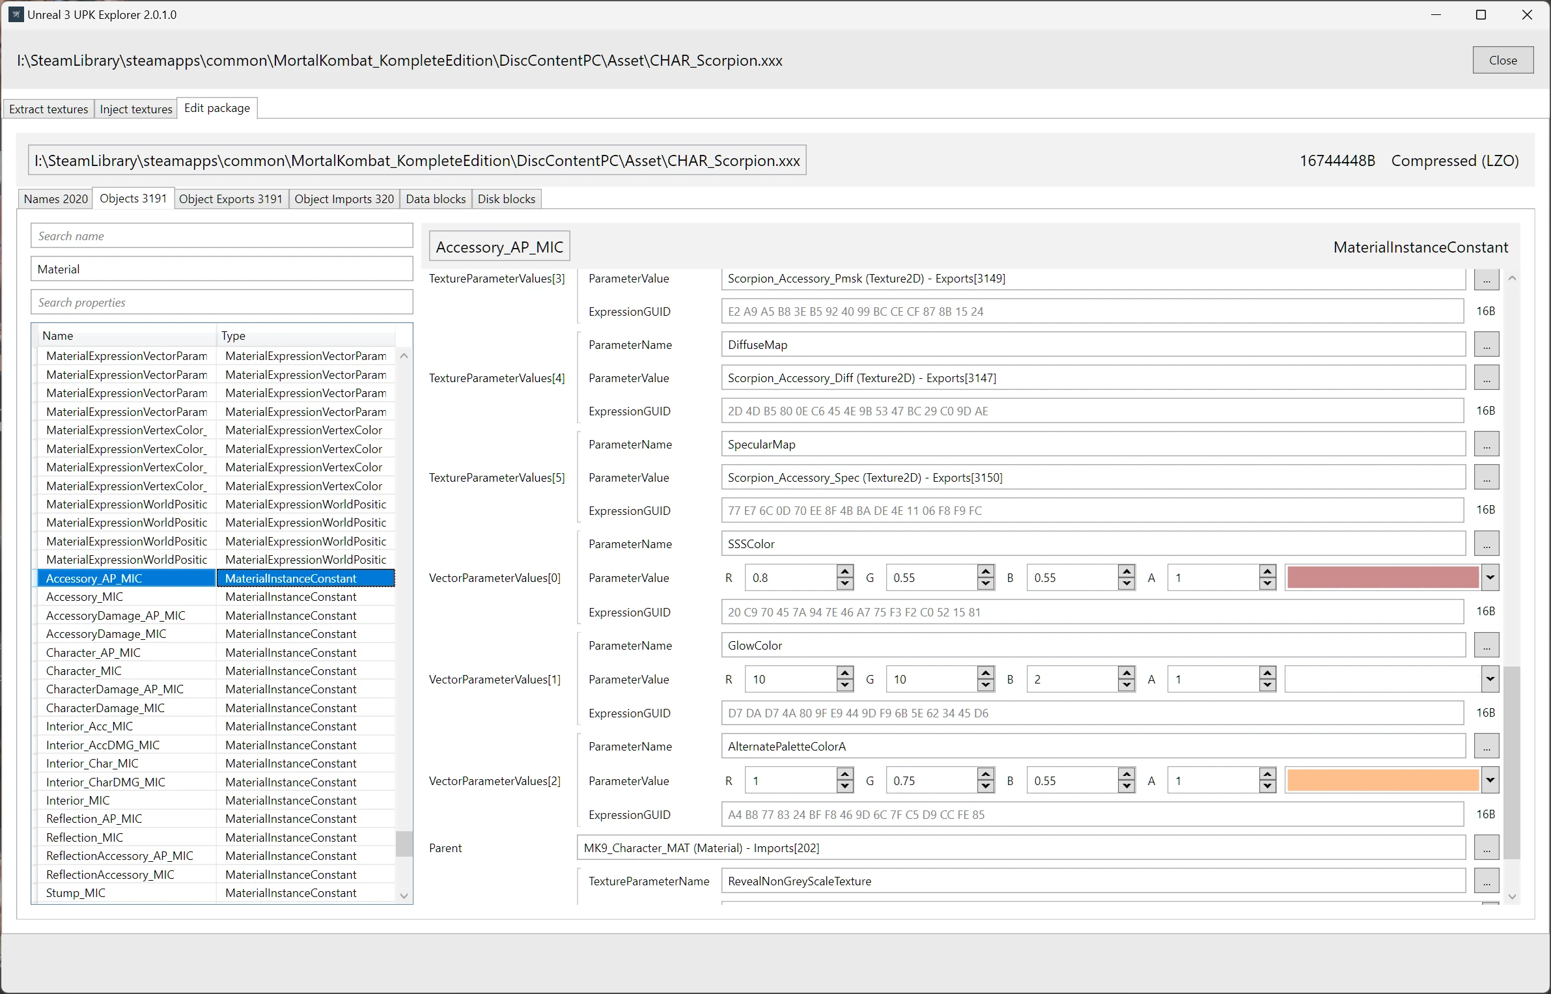
Task: Expand the GlowColor color picker dropdown
Action: [x=1490, y=679]
